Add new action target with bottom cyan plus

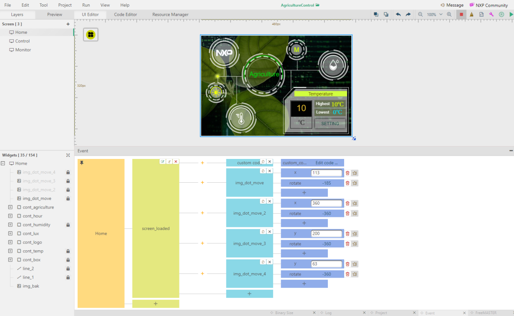pos(249,294)
